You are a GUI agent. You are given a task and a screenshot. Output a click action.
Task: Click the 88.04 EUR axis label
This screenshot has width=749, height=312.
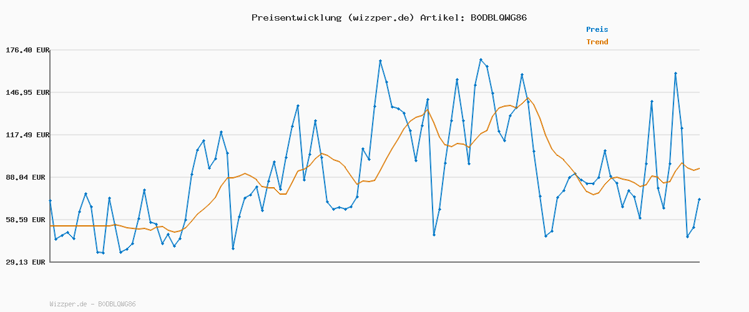click(29, 177)
